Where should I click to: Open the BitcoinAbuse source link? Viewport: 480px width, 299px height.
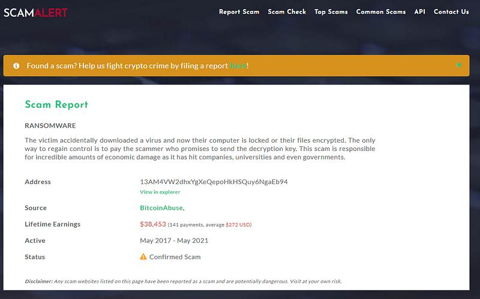click(161, 208)
